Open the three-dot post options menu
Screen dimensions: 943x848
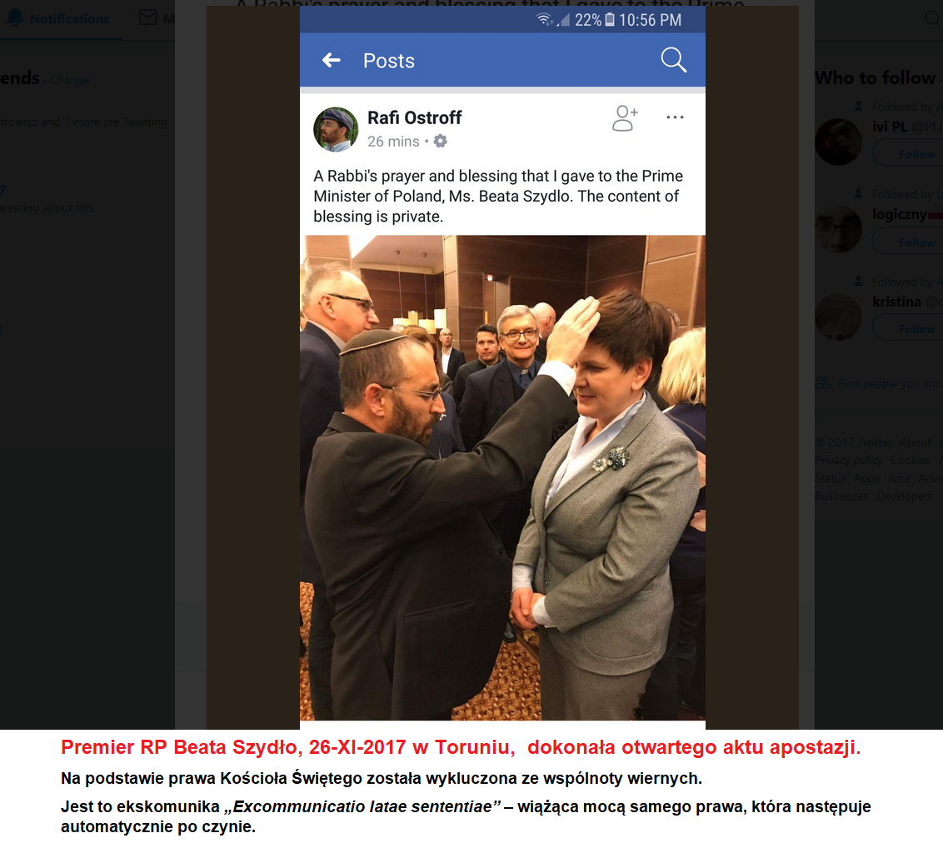pyautogui.click(x=675, y=117)
